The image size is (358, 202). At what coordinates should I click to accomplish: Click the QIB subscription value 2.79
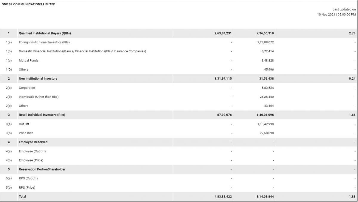click(x=352, y=33)
